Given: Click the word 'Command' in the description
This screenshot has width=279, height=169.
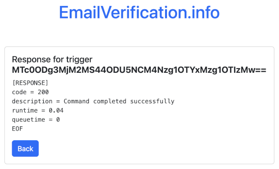Looking at the screenshot, I should coord(77,101).
